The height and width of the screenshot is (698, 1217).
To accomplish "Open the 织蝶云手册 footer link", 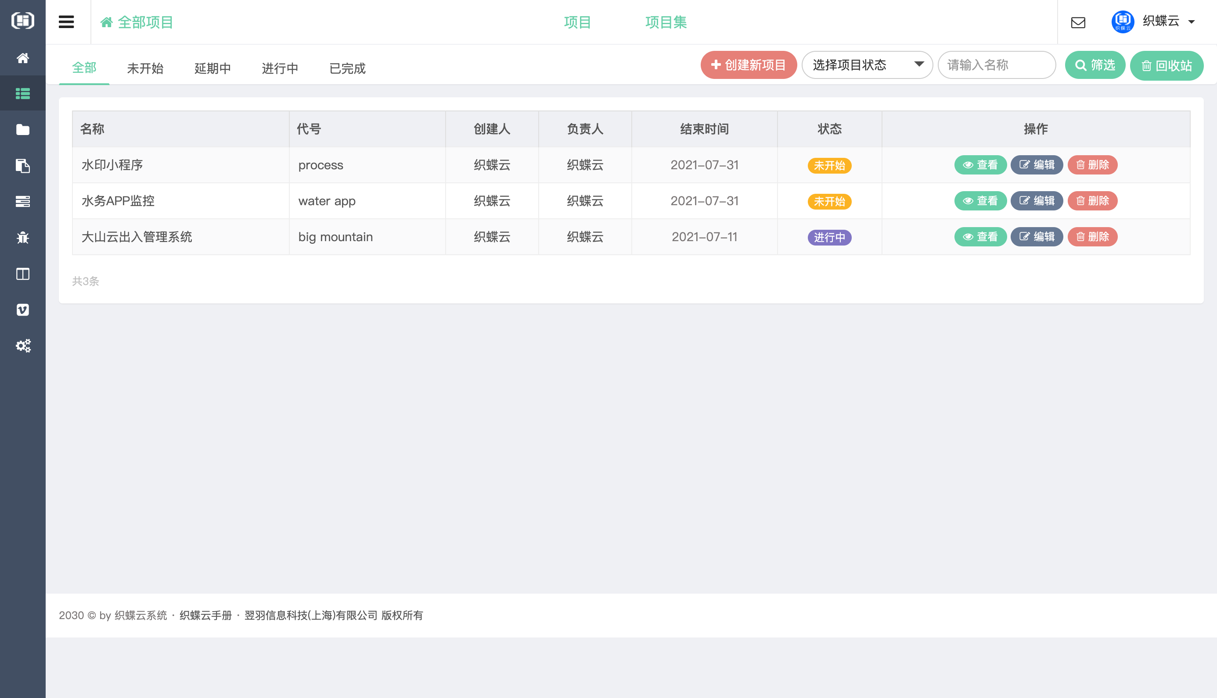I will point(205,615).
